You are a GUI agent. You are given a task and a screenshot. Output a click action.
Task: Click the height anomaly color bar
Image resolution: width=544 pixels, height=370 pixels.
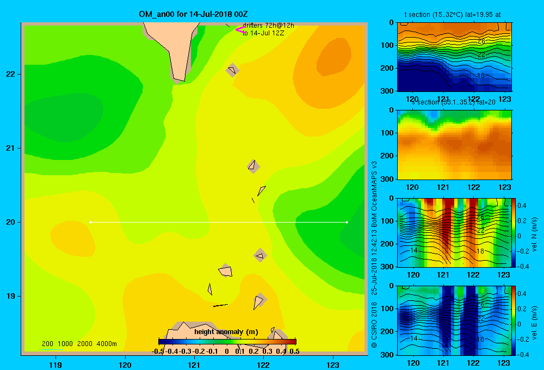(x=227, y=342)
